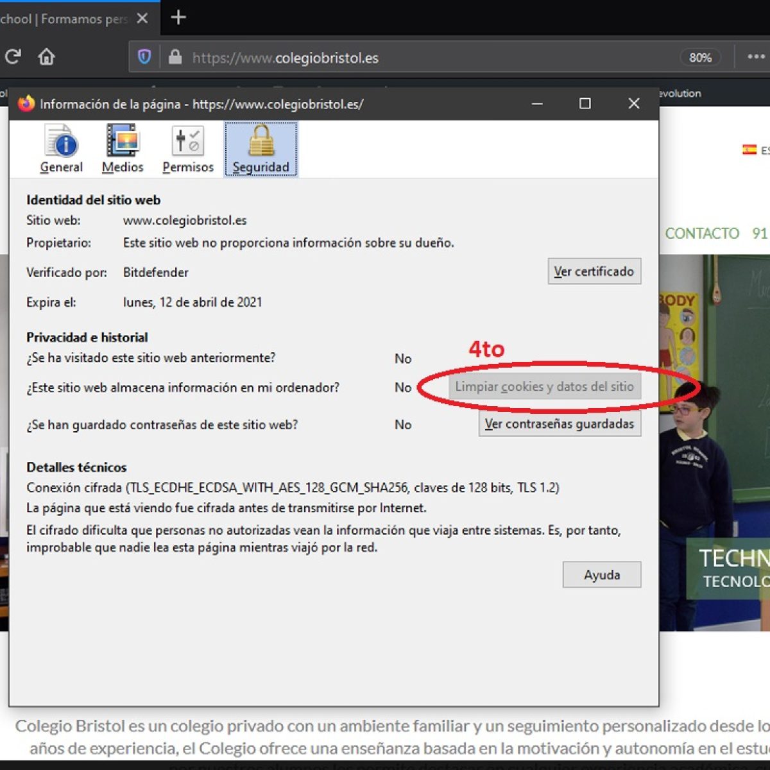The height and width of the screenshot is (770, 770).
Task: Open the General tab with info icon
Action: click(62, 149)
